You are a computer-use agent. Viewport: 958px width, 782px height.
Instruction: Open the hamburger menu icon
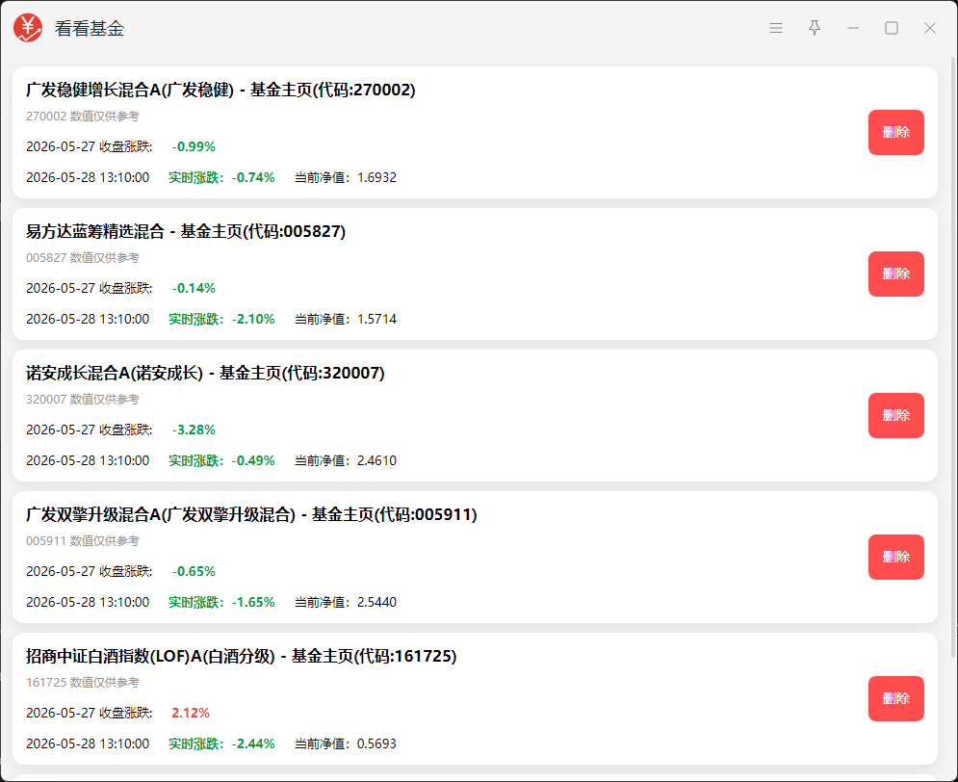776,28
